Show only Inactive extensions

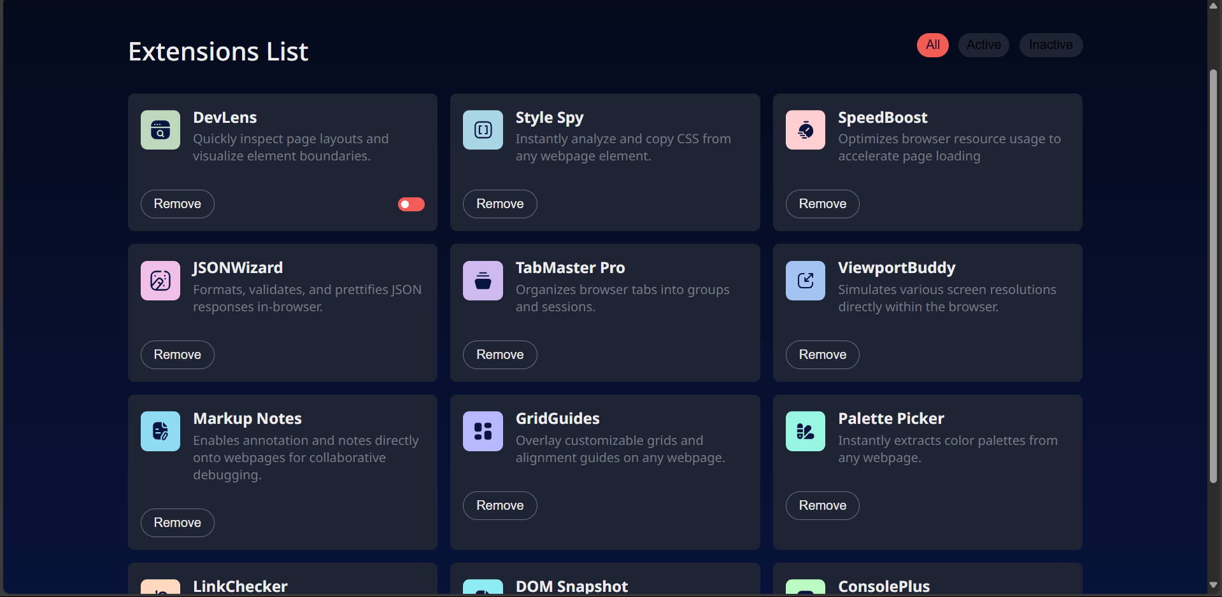click(x=1051, y=45)
